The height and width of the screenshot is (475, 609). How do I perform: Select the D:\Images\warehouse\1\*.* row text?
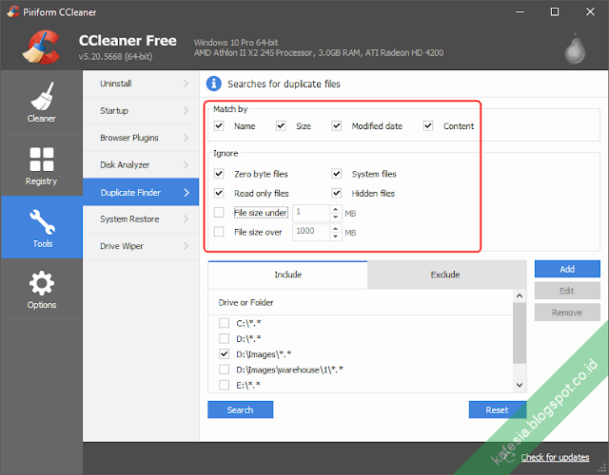[x=289, y=370]
